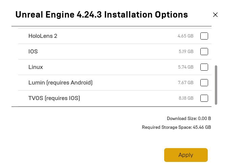Close the Installation Options dialog
This screenshot has width=226, height=166.
pyautogui.click(x=215, y=15)
